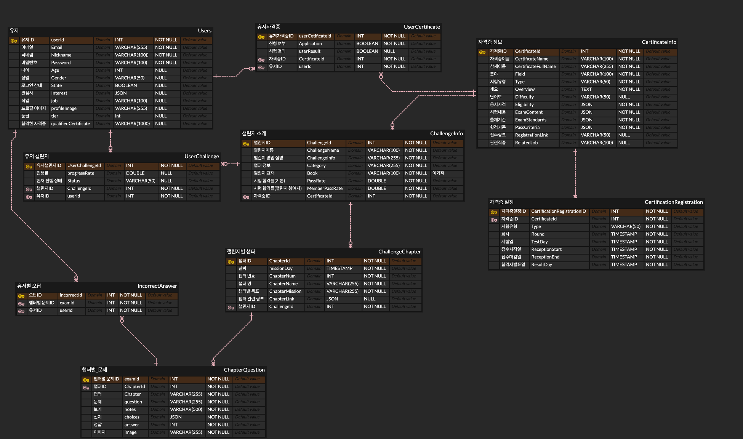Click TEXT type of Overview row
Screen dimensions: 743x439
[x=586, y=89]
